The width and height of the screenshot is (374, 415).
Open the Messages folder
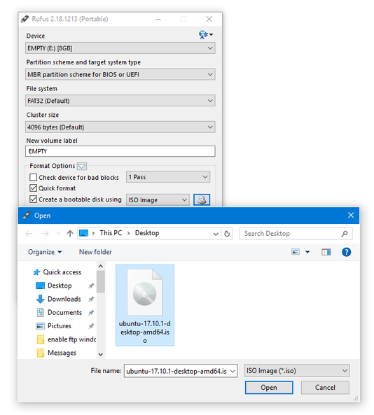[57, 353]
